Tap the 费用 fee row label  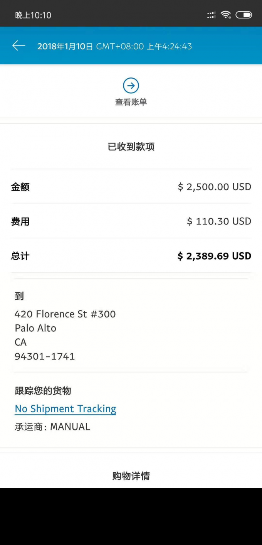tap(20, 222)
